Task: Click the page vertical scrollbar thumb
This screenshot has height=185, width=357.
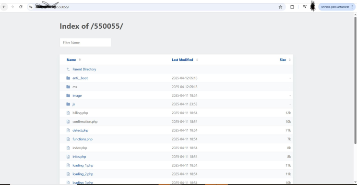Action: click(355, 80)
